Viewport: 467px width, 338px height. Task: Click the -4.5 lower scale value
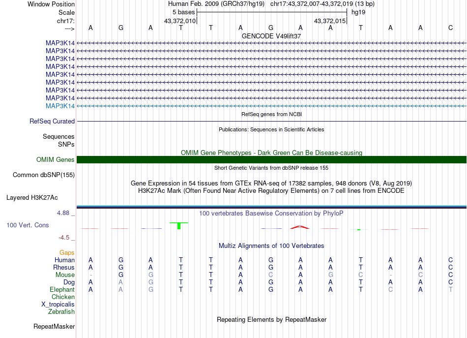tap(64, 238)
